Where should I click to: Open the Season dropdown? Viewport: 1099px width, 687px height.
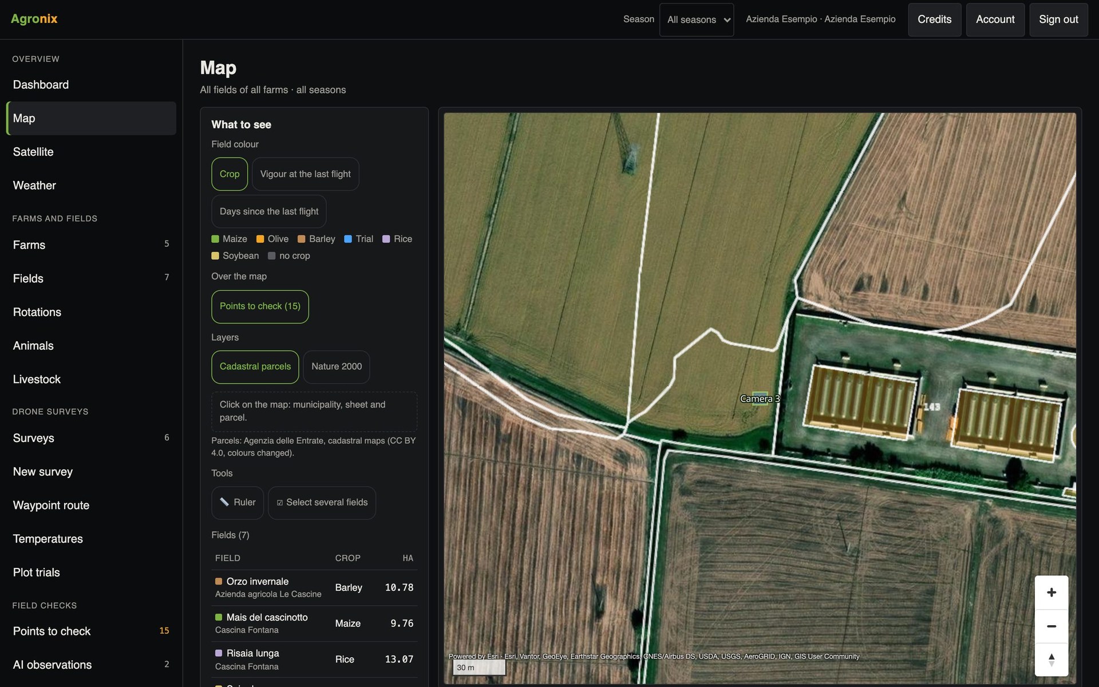(697, 19)
